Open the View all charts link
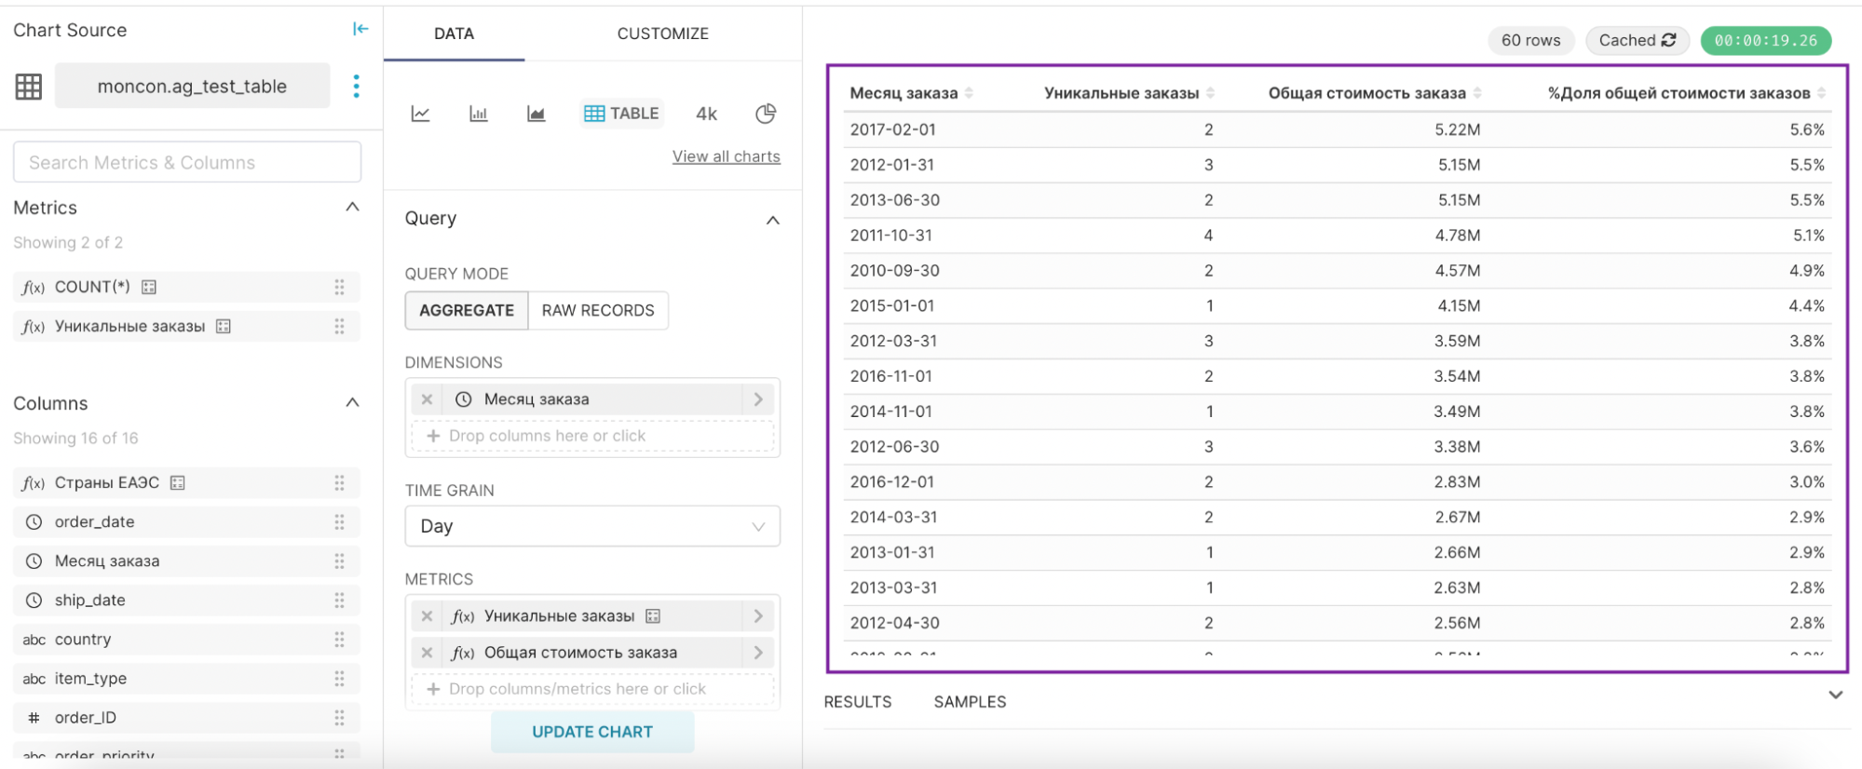The width and height of the screenshot is (1862, 769). pos(727,156)
